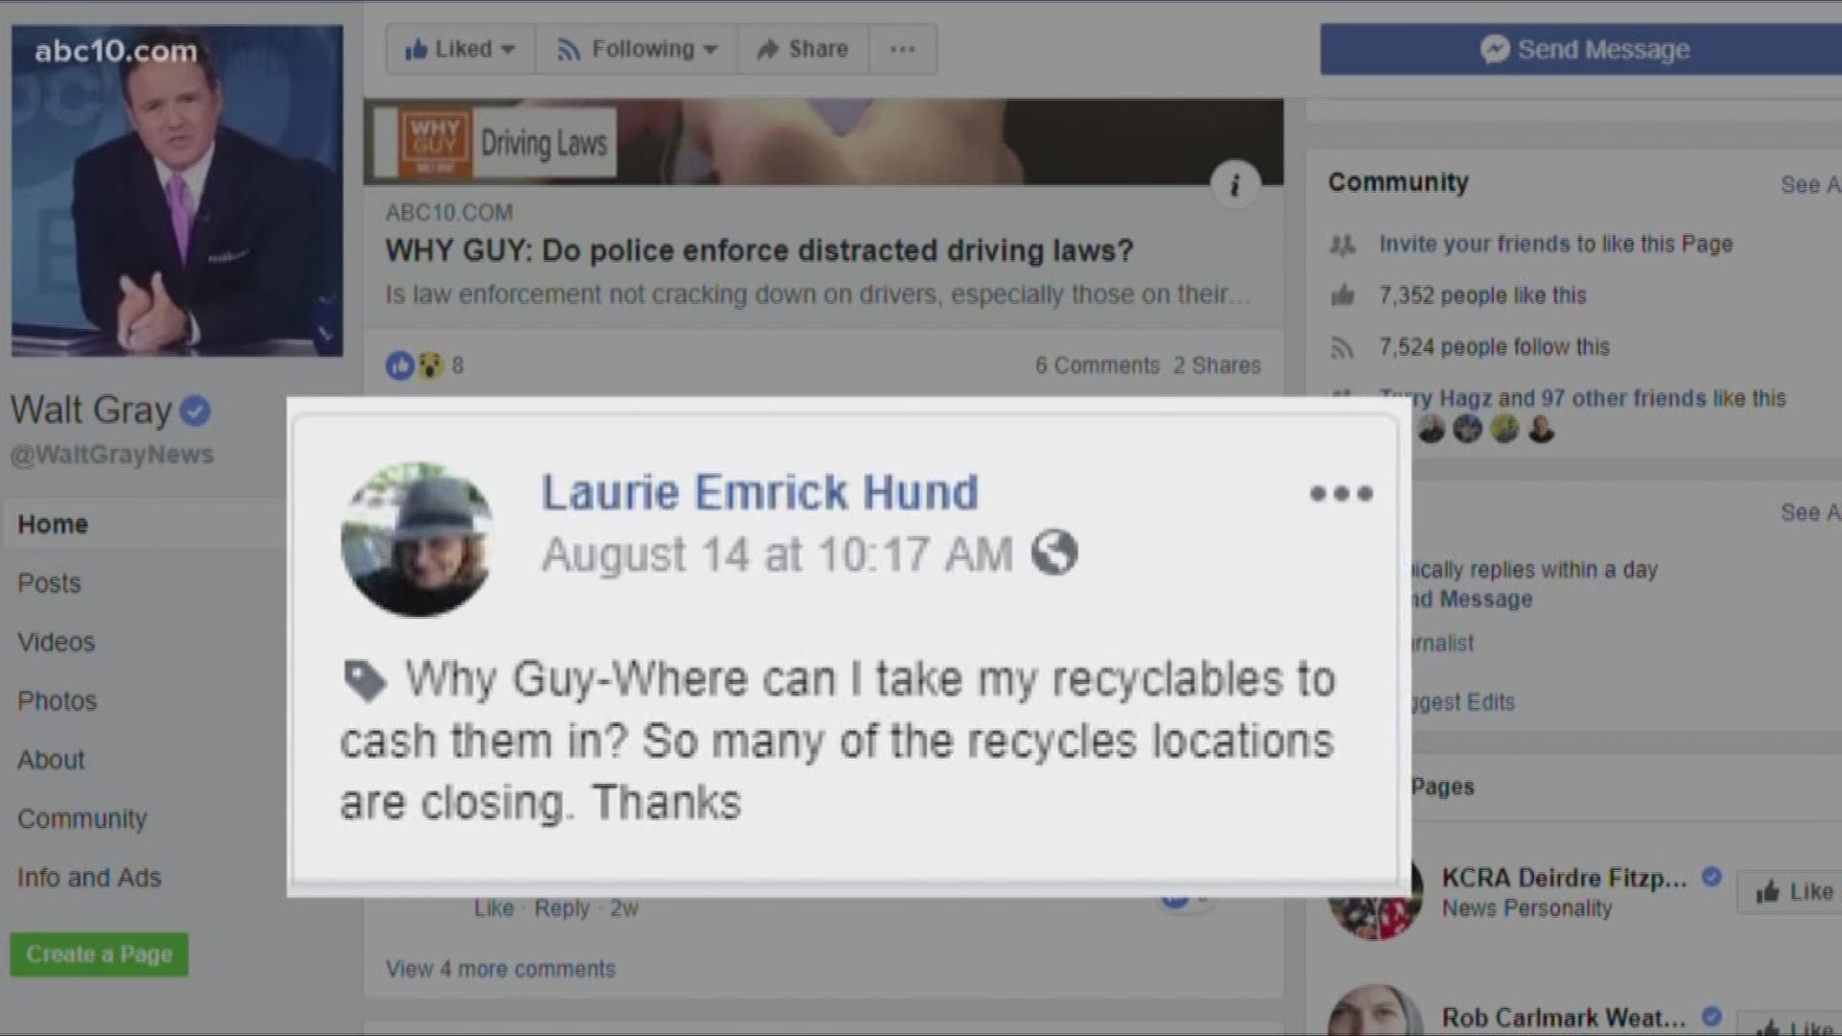Click See All in the Community section
This screenshot has width=1842, height=1036.
pos(1810,184)
